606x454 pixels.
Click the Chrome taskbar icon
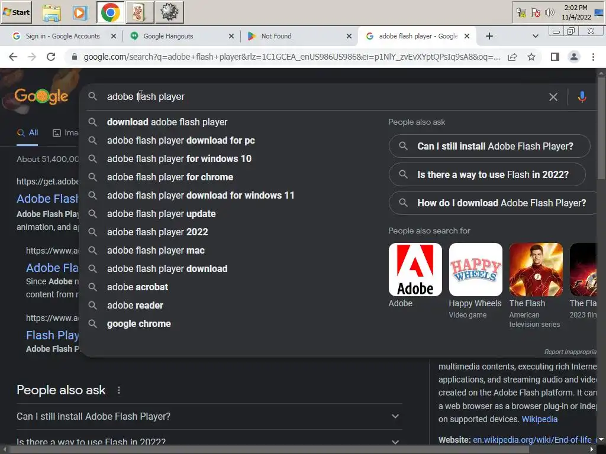click(x=111, y=12)
